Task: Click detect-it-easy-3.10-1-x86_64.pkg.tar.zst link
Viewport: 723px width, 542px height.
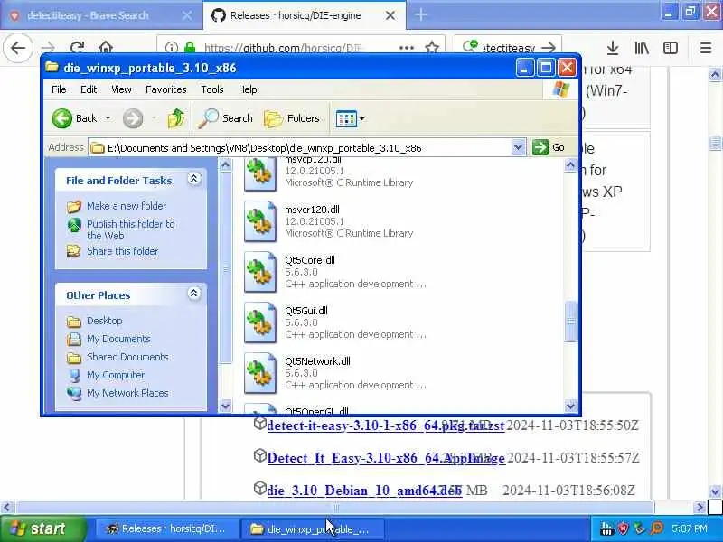Action: coord(386,425)
